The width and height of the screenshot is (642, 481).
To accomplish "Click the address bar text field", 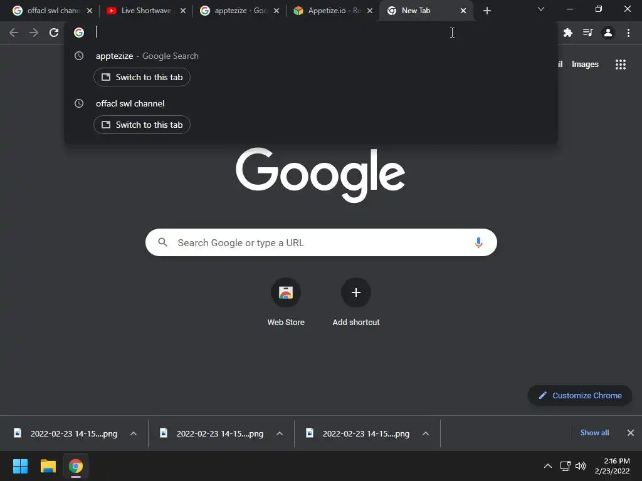I will (x=311, y=33).
